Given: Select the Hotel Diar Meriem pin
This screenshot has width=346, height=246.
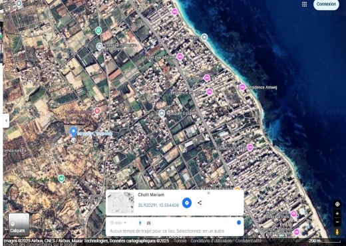Looking at the screenshot, I should pyautogui.click(x=180, y=57).
